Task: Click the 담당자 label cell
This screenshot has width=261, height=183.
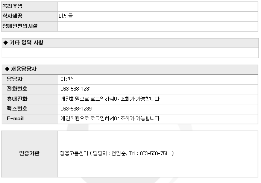Action: point(30,79)
